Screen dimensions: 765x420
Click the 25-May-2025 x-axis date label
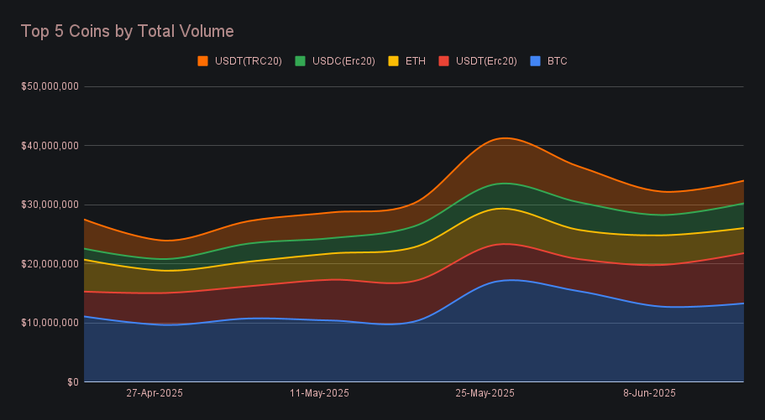pos(485,392)
